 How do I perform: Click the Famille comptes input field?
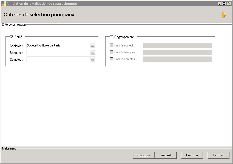pyautogui.click(x=177, y=59)
